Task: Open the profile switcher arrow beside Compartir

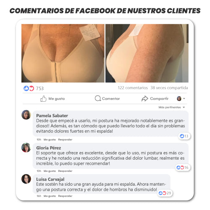Action: (x=184, y=99)
